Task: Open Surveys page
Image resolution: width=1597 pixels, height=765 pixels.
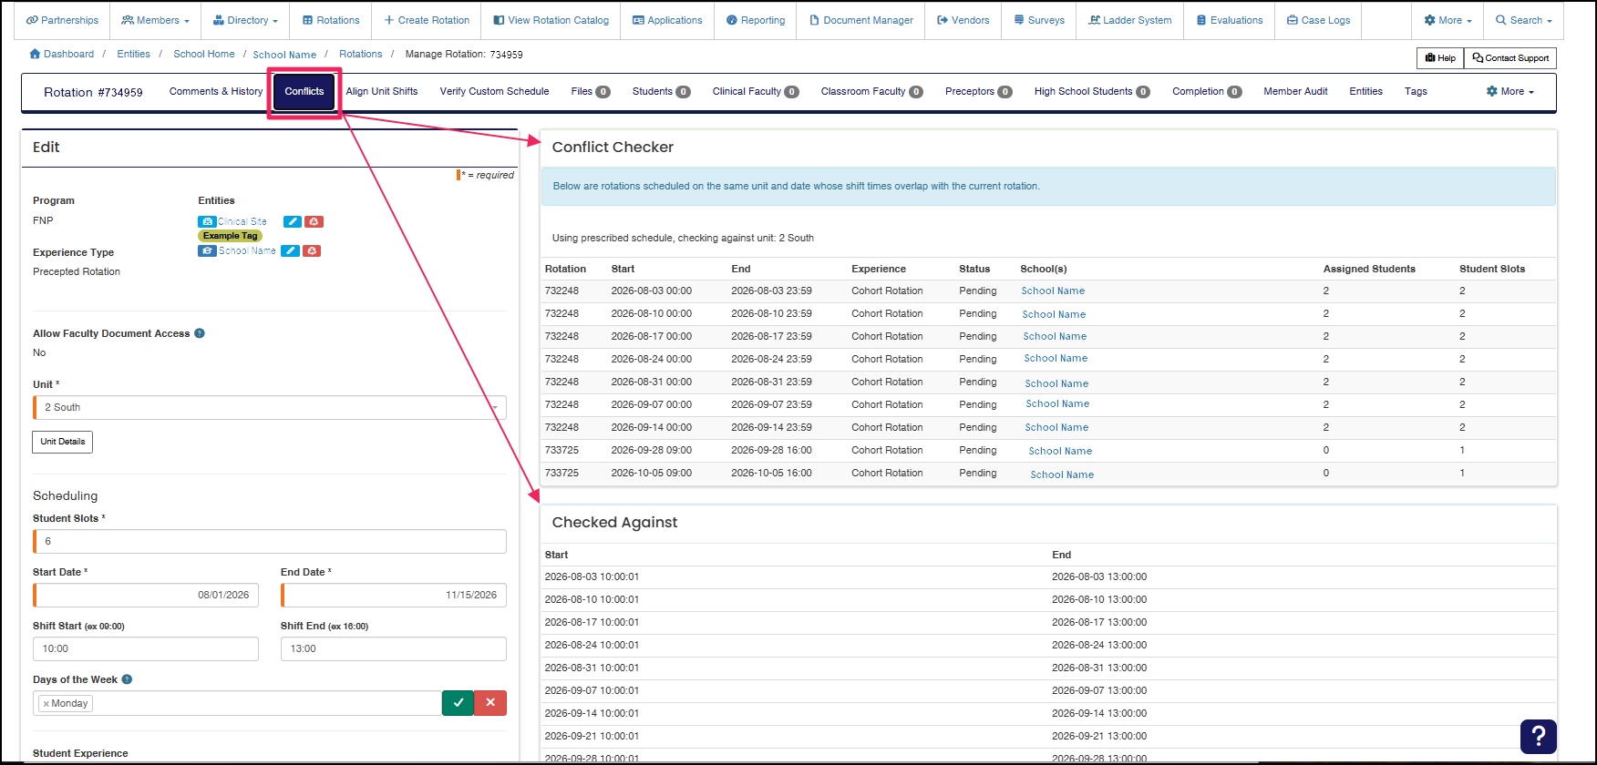Action: (x=1039, y=20)
